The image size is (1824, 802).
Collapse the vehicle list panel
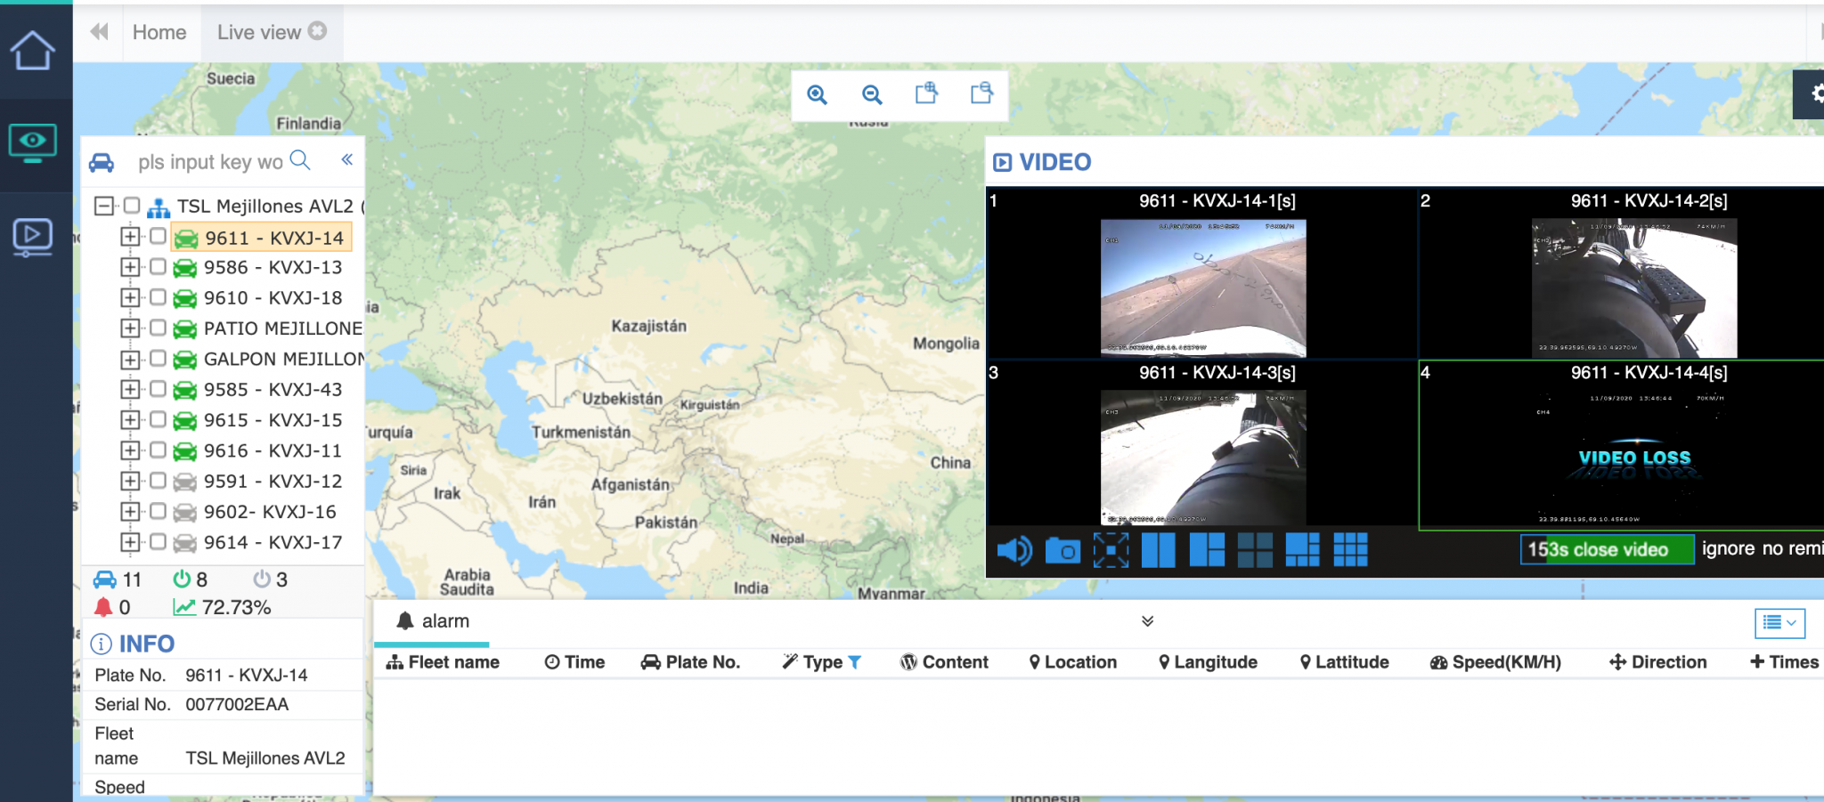pyautogui.click(x=347, y=159)
